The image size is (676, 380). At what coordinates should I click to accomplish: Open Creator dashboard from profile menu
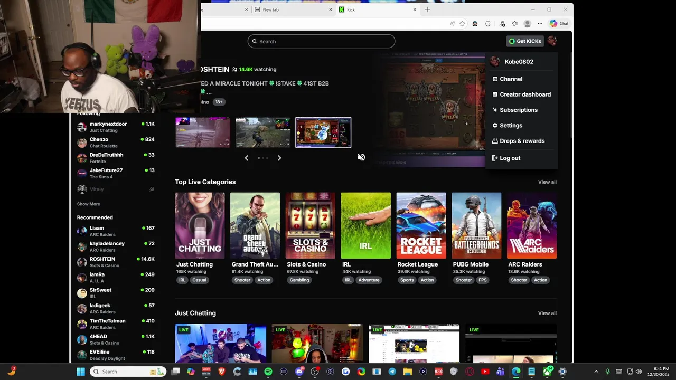pyautogui.click(x=521, y=94)
